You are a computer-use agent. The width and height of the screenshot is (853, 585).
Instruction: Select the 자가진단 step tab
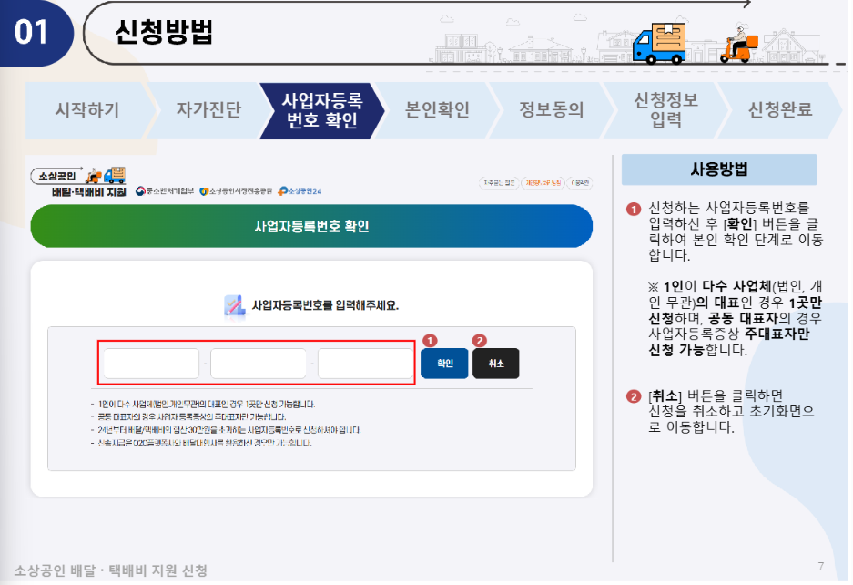(208, 110)
